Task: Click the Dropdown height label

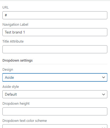Action: click(x=16, y=104)
